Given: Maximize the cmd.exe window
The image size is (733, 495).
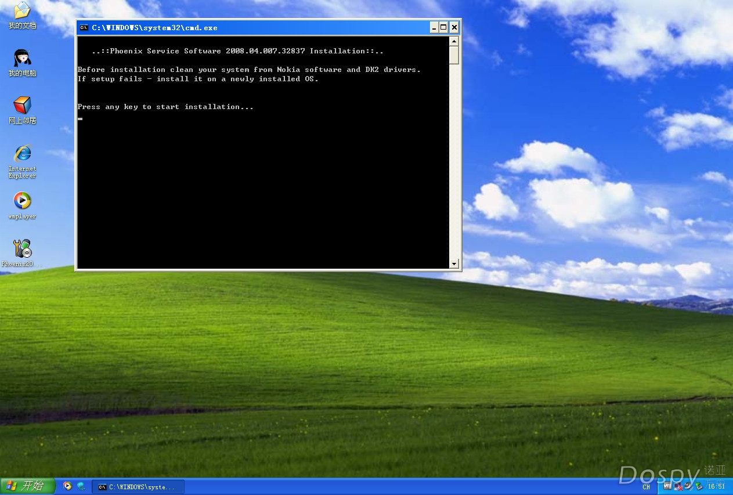Looking at the screenshot, I should pos(444,27).
